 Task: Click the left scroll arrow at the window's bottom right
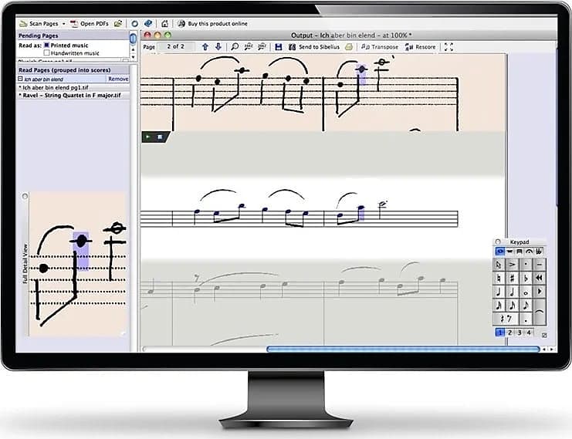tap(544, 350)
